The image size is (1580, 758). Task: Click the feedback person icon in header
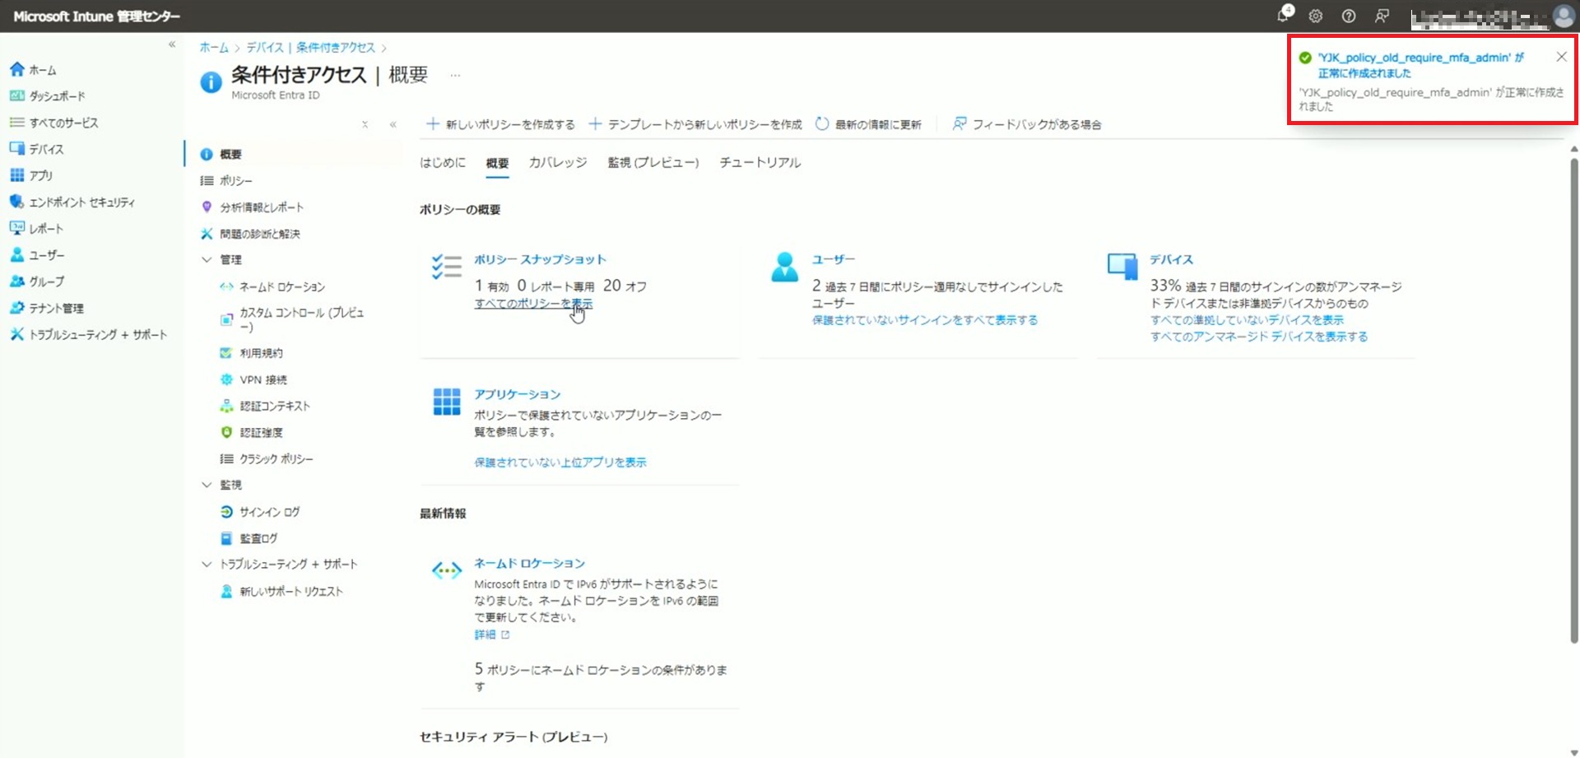click(x=1382, y=16)
